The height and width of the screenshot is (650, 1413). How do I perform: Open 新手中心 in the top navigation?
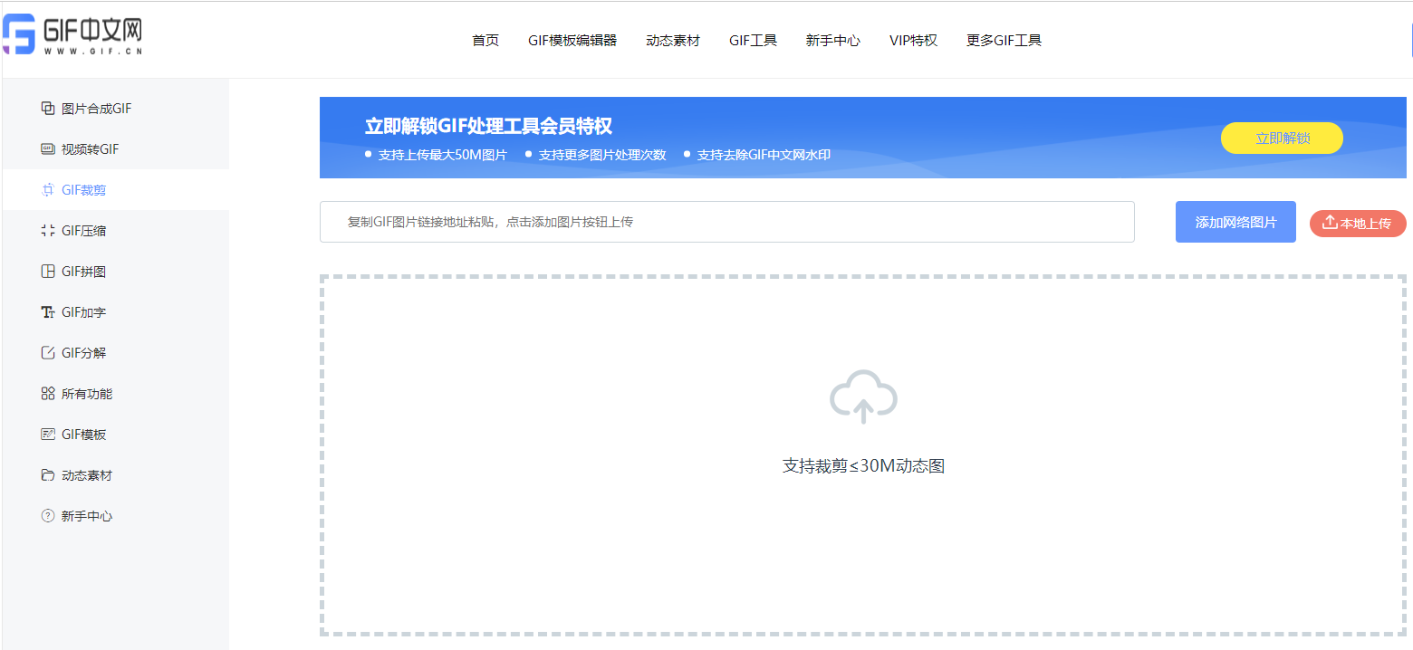833,41
